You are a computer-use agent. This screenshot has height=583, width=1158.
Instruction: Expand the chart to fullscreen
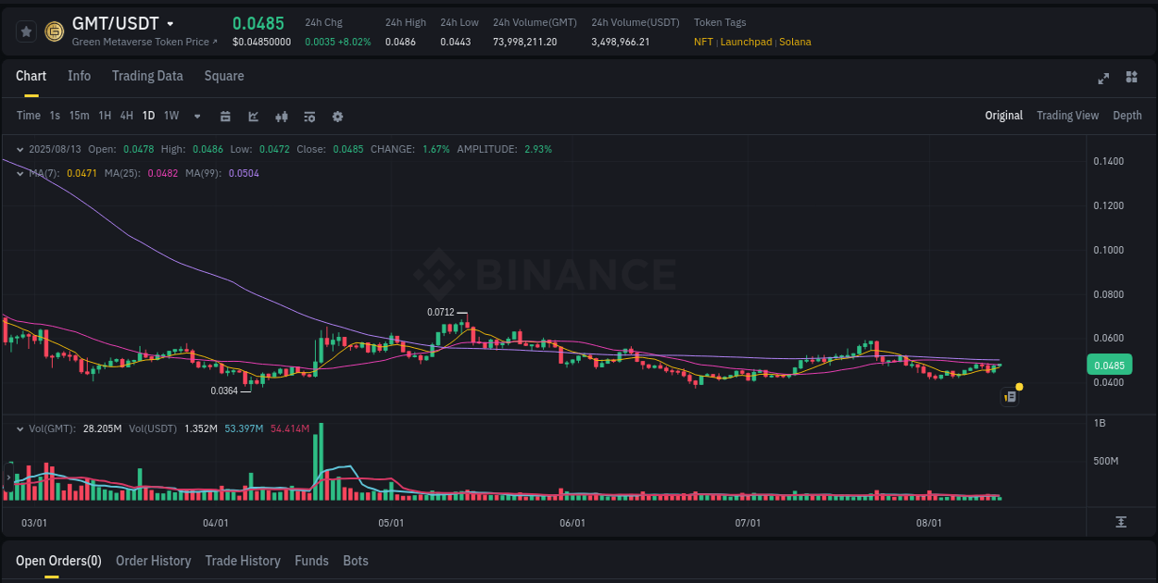tap(1103, 79)
